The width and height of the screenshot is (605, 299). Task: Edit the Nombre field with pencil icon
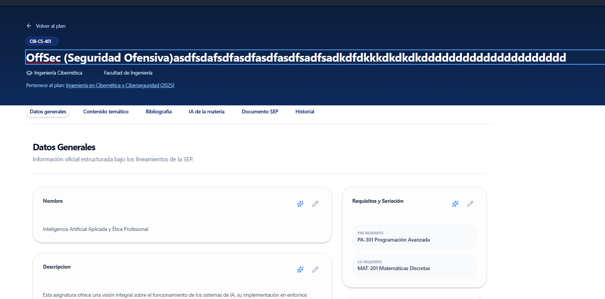click(x=315, y=204)
